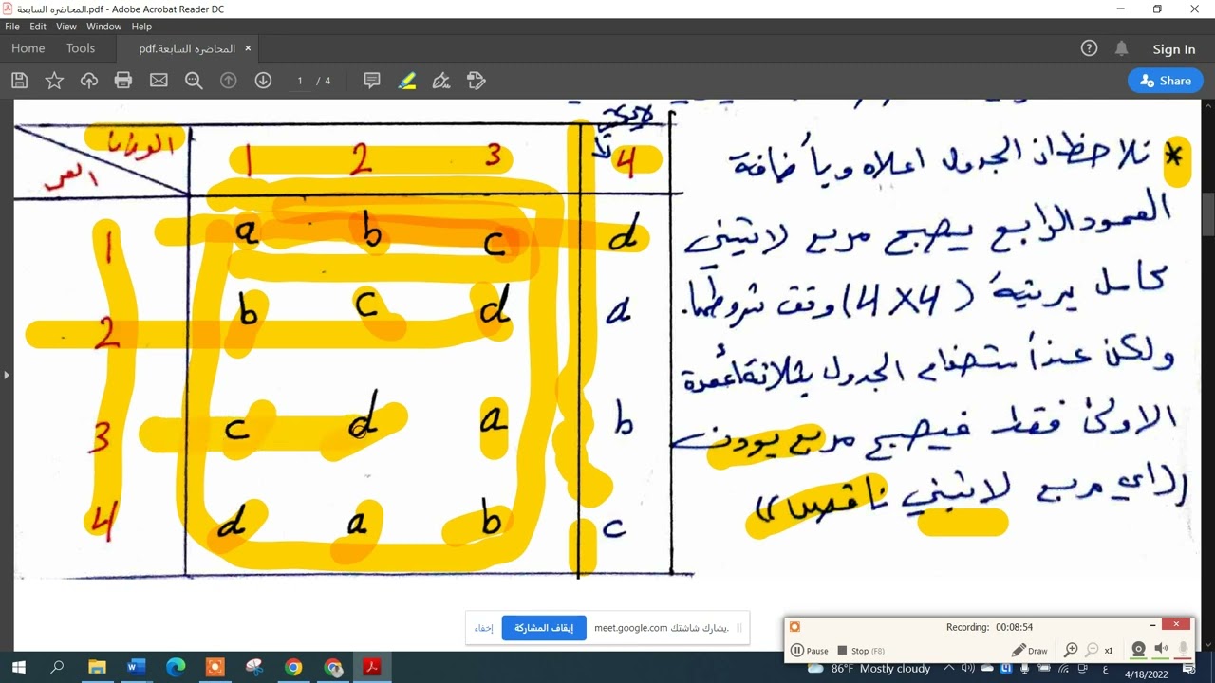Open Microsoft Word from the taskbar
Viewport: 1215px width, 683px height.
[136, 668]
